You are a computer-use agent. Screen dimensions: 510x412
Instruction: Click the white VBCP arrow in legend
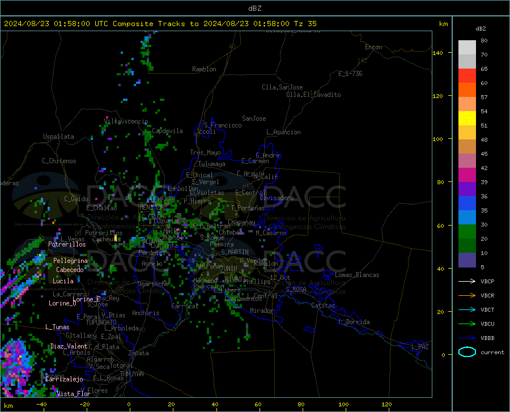tap(467, 281)
